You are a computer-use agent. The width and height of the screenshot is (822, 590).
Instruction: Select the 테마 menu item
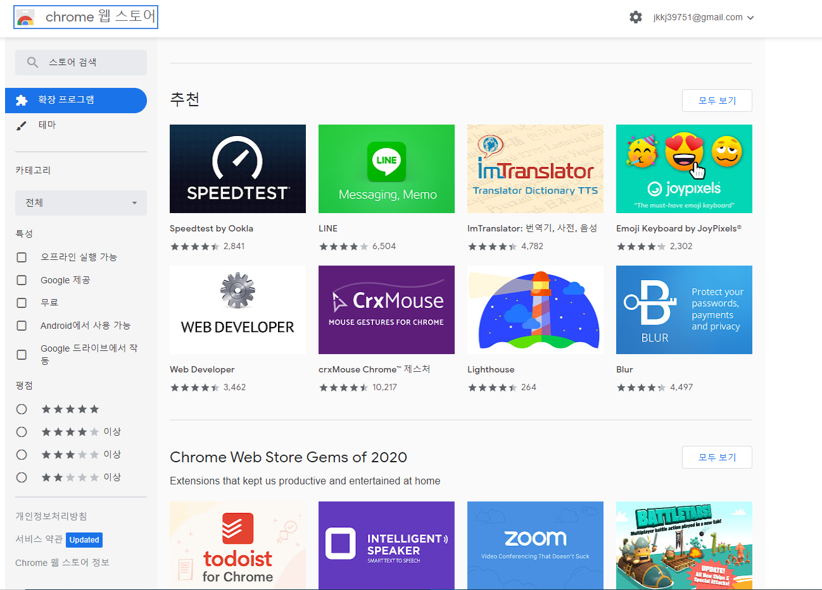tap(76, 125)
